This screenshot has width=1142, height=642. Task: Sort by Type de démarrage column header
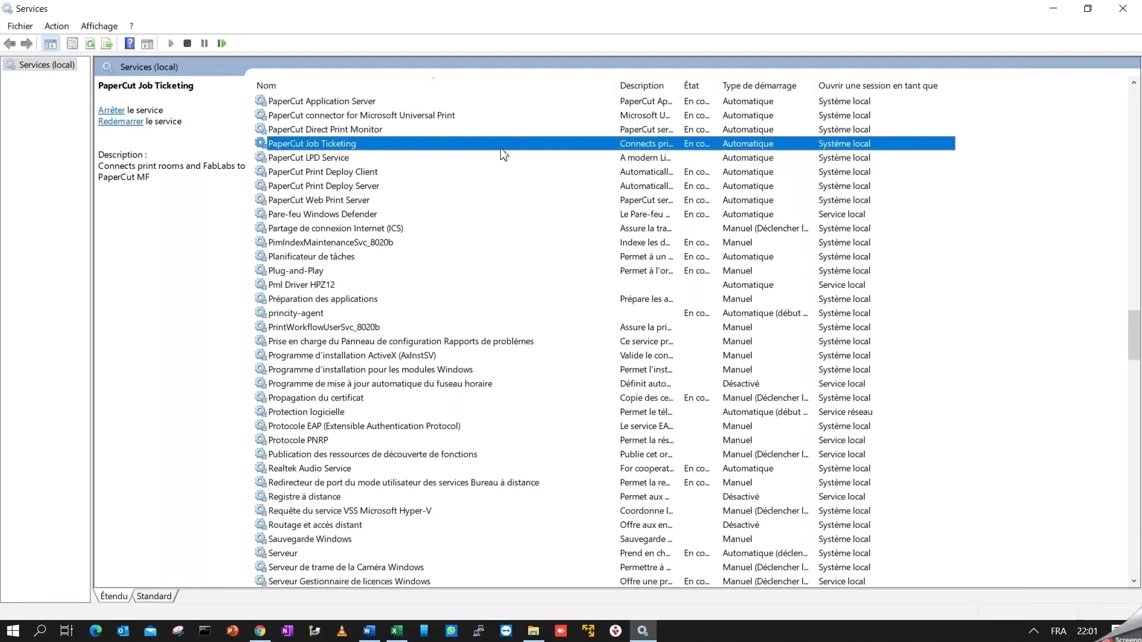coord(759,86)
